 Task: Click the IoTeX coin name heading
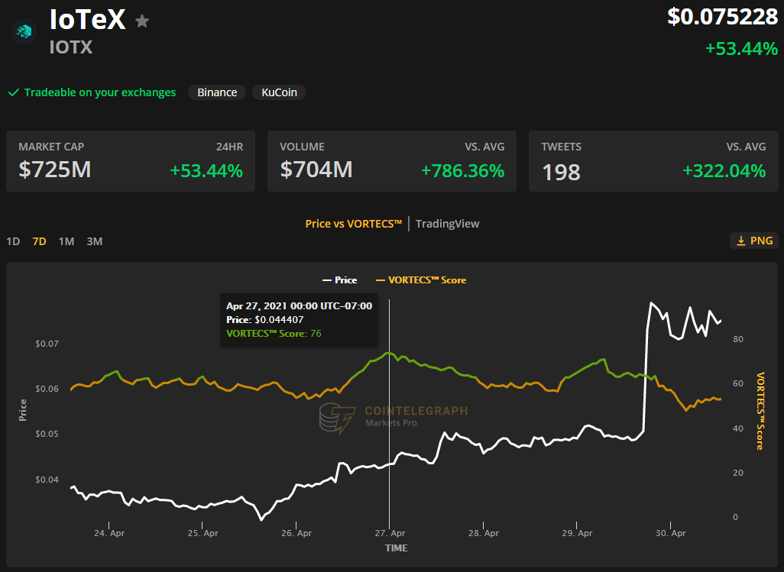88,20
